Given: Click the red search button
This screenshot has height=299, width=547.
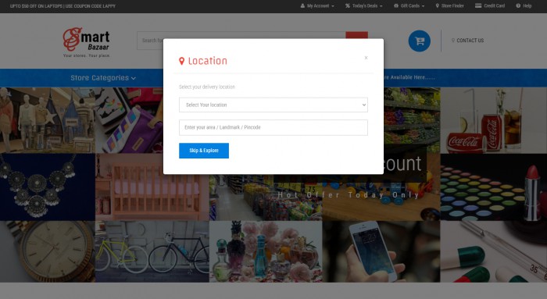Looking at the screenshot, I should click(x=356, y=35).
